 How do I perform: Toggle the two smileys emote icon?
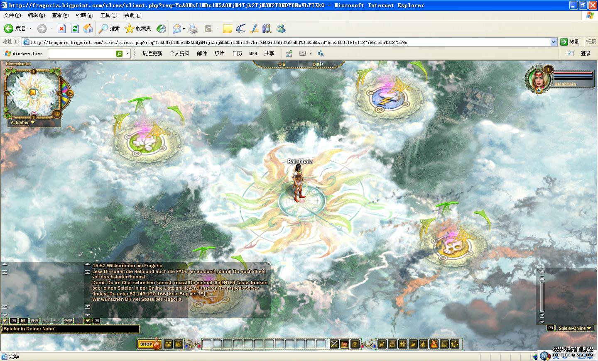tap(34, 321)
